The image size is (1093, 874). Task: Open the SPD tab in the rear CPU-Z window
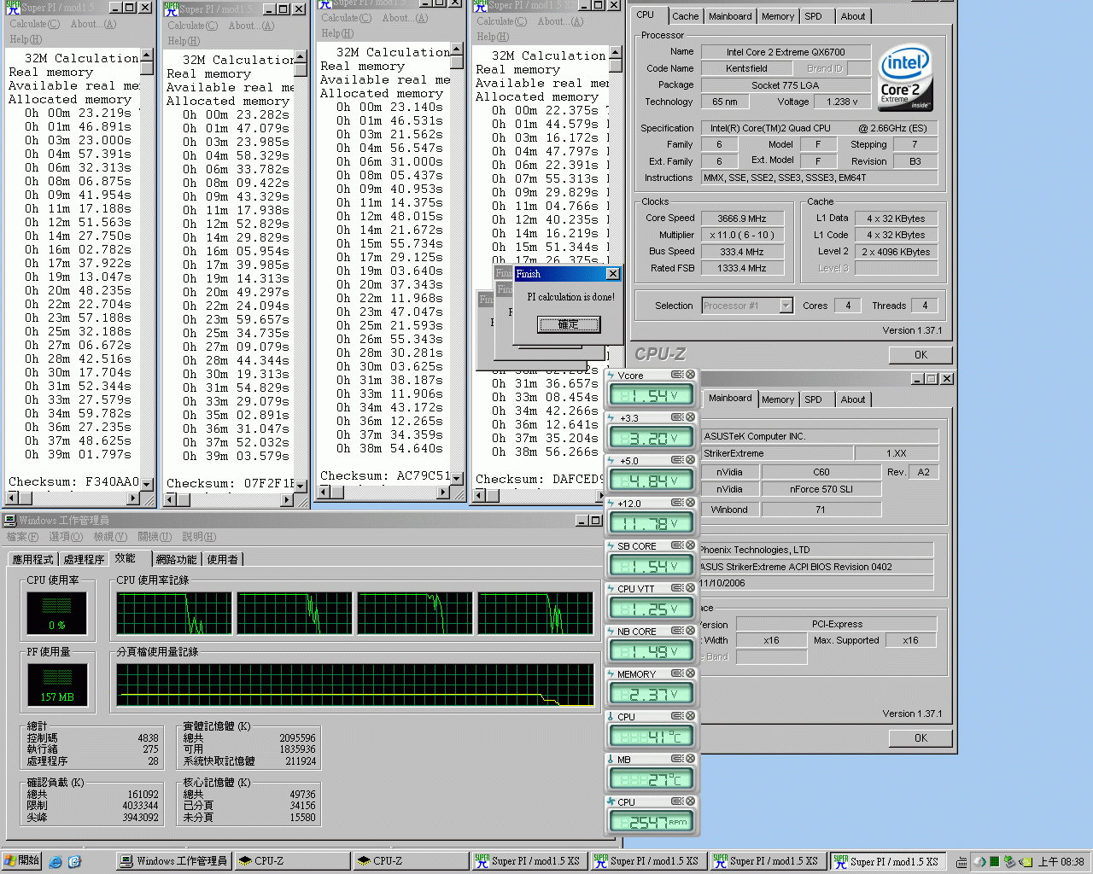[x=814, y=399]
